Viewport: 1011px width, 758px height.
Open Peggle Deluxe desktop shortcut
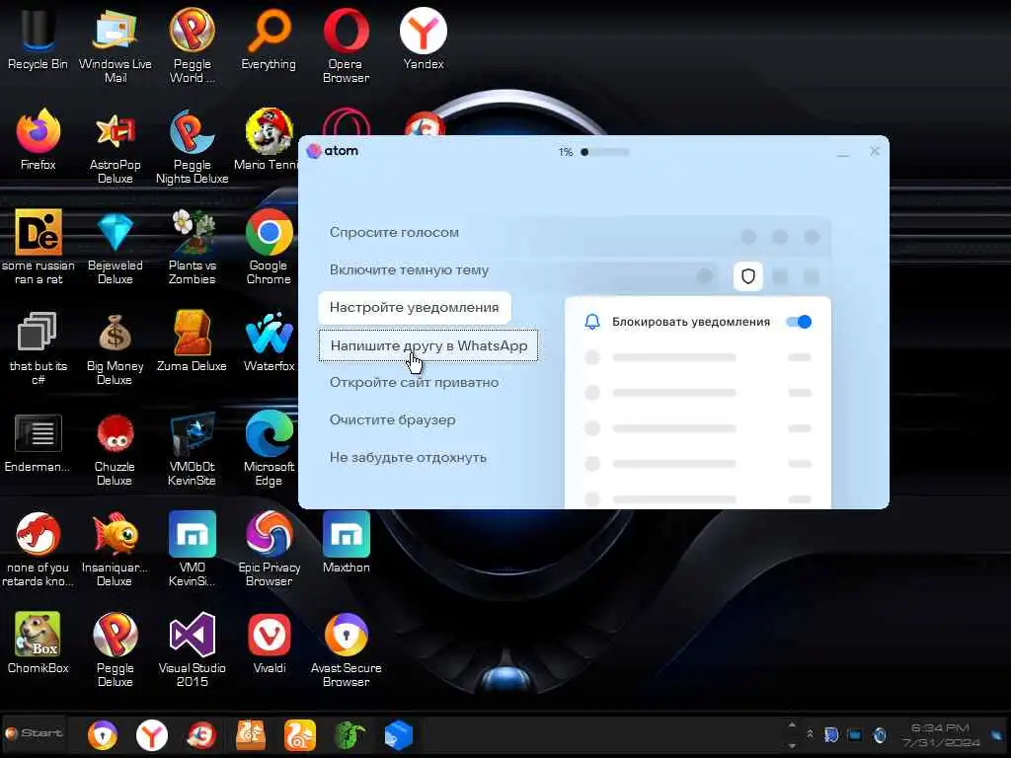tap(115, 648)
